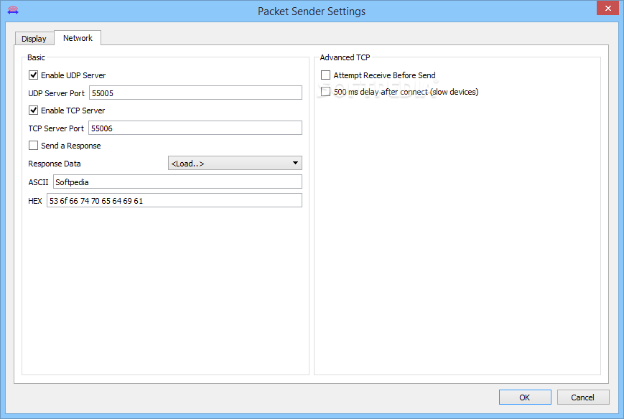
Task: Click the Packet Sender Settings title text
Action: pos(312,11)
